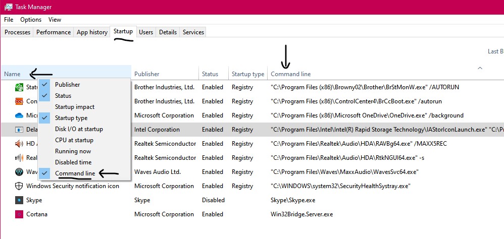This screenshot has width=504, height=239.
Task: Click the SecurityHealthSystray.exe command line
Action: click(x=341, y=186)
